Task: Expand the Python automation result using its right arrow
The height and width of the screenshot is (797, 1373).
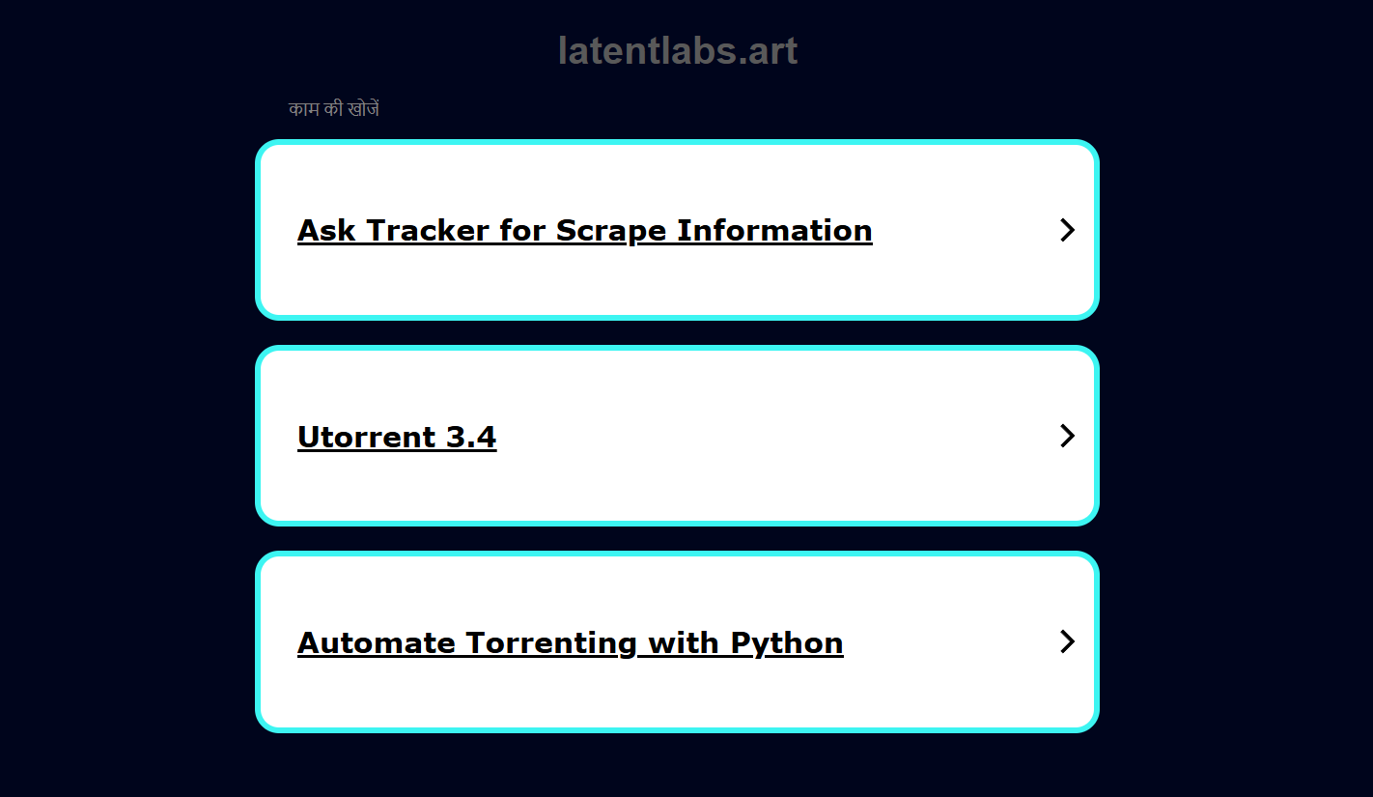Action: (x=1067, y=641)
